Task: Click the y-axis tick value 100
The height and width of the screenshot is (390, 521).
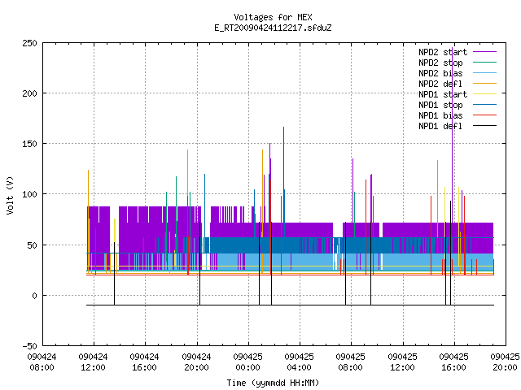Action: (x=29, y=194)
